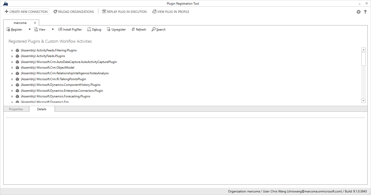Click the scroll down arrow of plugin list

pos(364,101)
